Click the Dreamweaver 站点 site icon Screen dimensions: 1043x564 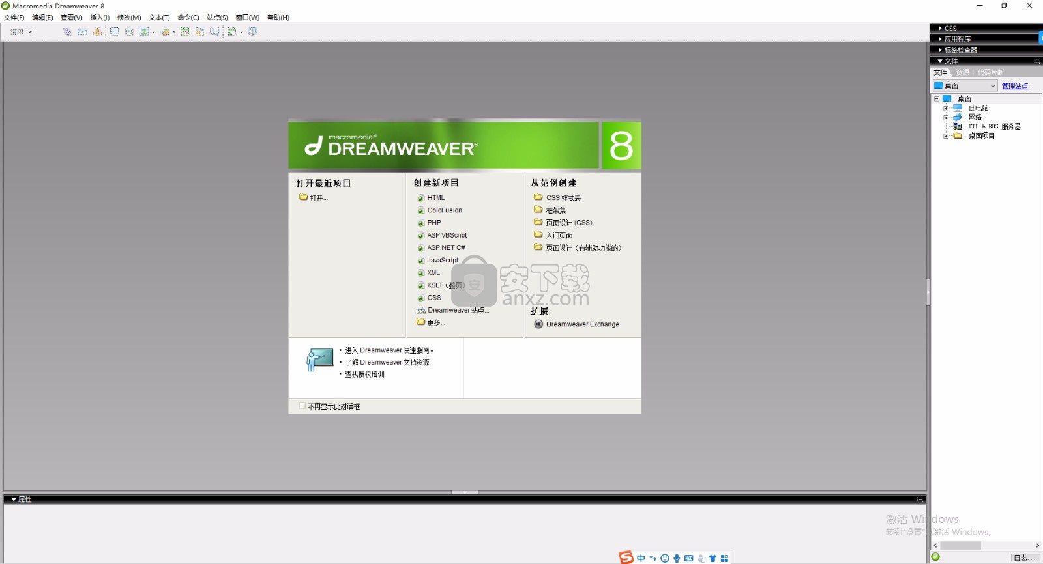[x=421, y=311]
